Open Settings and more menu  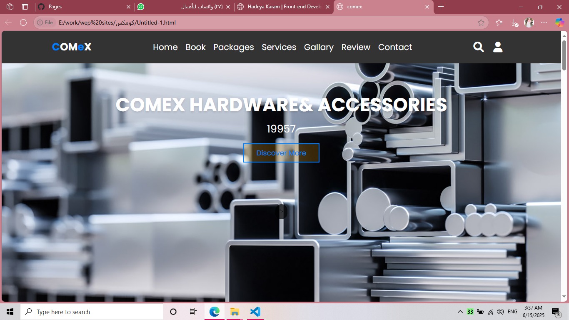pos(544,22)
